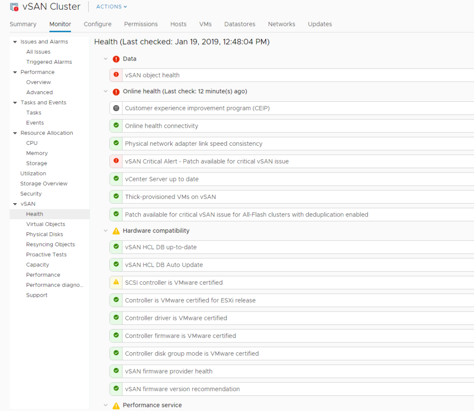Select Triggered Alarms in sidebar
The image size is (474, 411).
point(49,62)
